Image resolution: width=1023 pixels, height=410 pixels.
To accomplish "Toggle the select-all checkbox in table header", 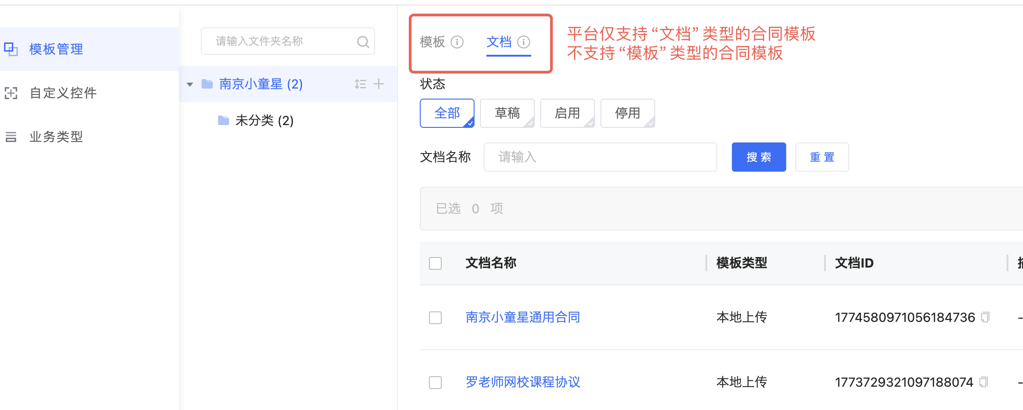I will click(x=435, y=263).
